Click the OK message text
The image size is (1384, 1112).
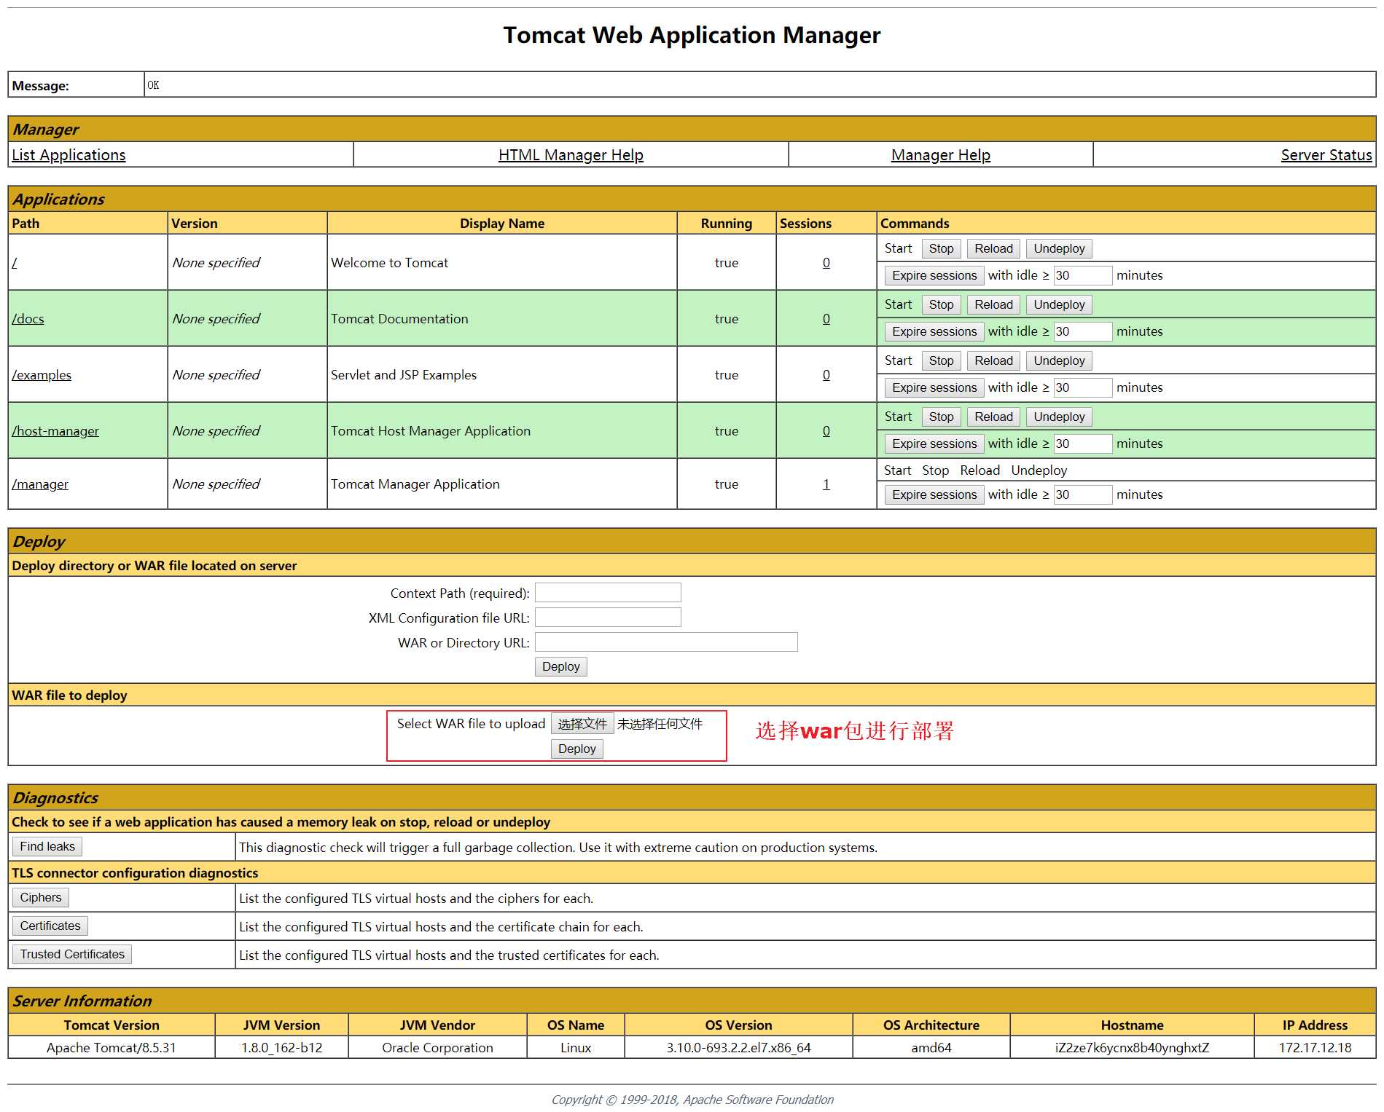tap(153, 85)
